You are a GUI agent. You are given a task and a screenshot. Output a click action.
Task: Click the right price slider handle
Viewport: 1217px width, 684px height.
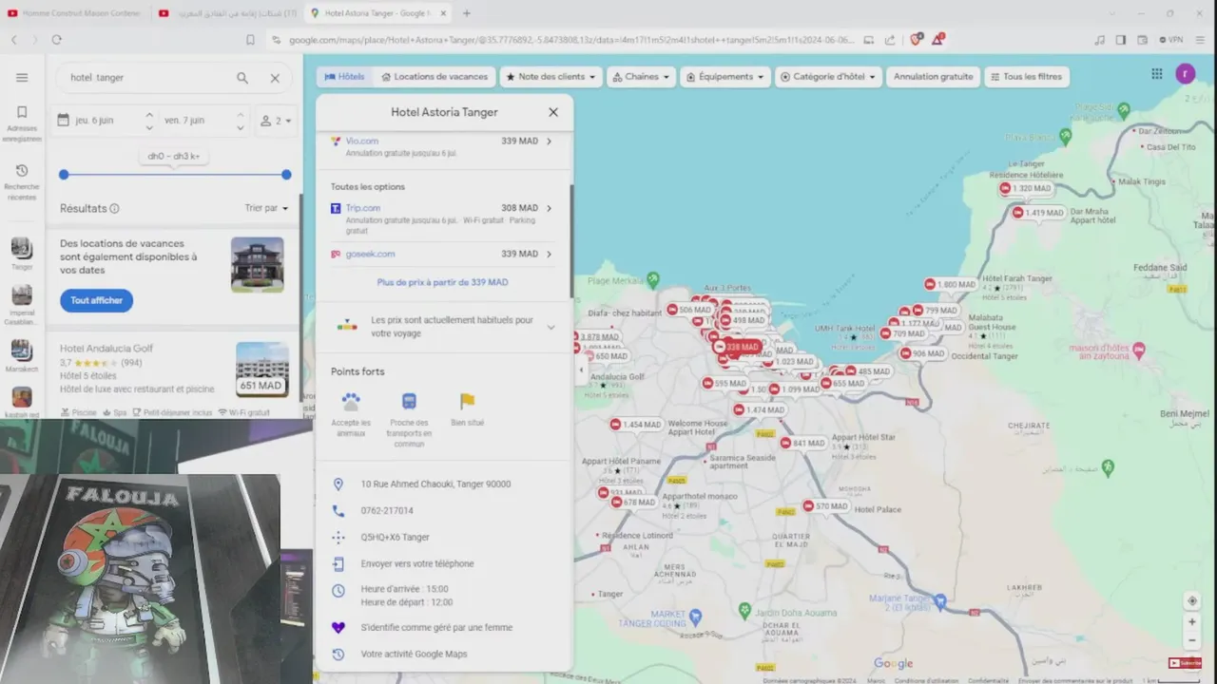click(x=286, y=175)
